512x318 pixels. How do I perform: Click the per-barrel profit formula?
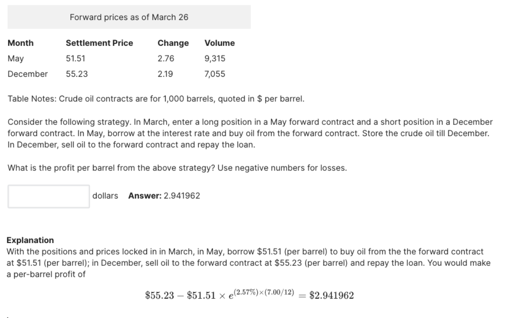click(250, 295)
